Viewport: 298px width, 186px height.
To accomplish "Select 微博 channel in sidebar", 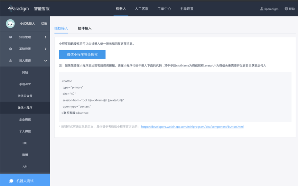I will pyautogui.click(x=25, y=155).
